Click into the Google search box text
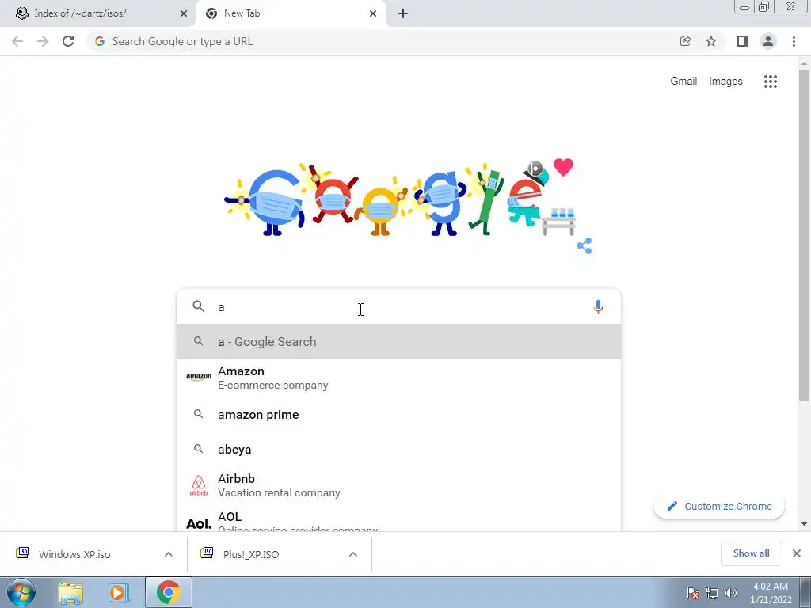811x608 pixels. [399, 306]
